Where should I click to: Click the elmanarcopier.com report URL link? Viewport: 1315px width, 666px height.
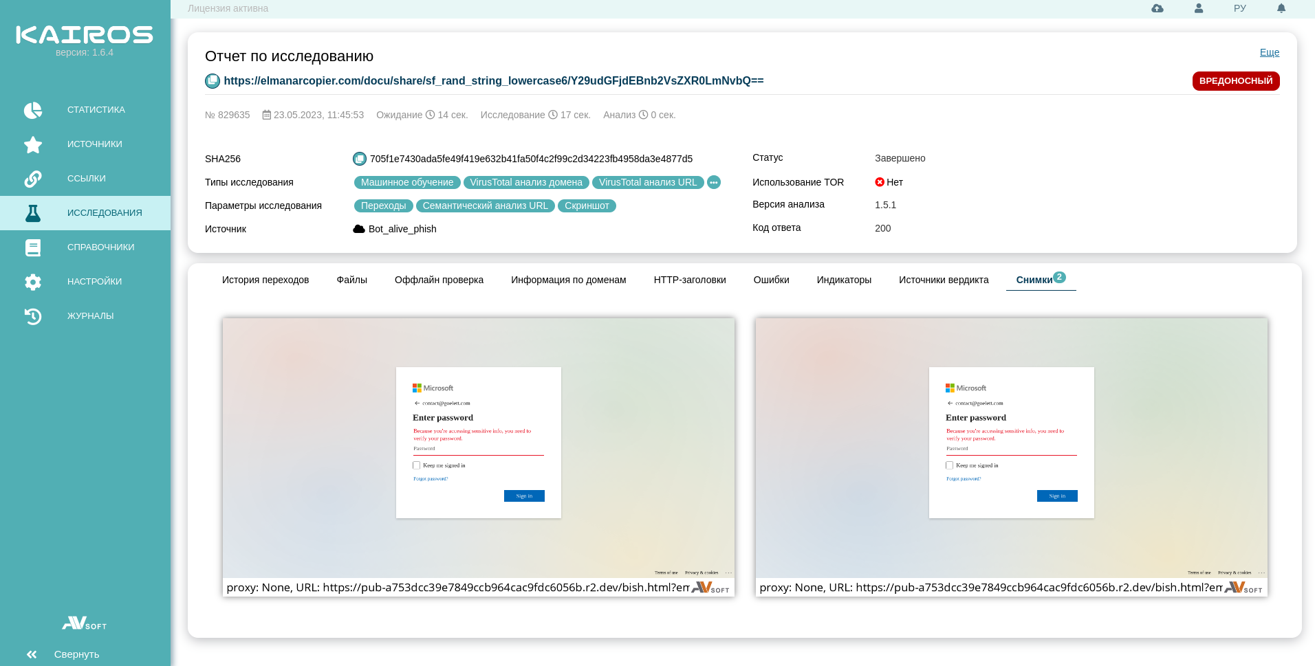click(493, 81)
